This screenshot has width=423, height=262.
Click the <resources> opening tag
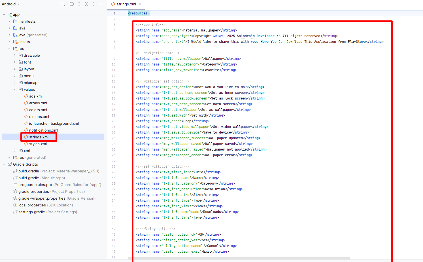point(139,13)
